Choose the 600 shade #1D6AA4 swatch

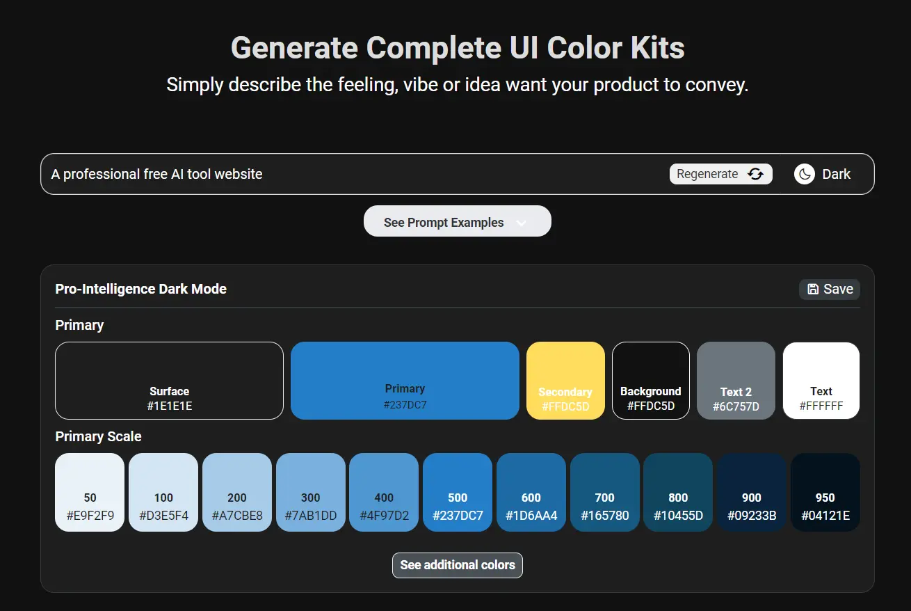(x=531, y=493)
